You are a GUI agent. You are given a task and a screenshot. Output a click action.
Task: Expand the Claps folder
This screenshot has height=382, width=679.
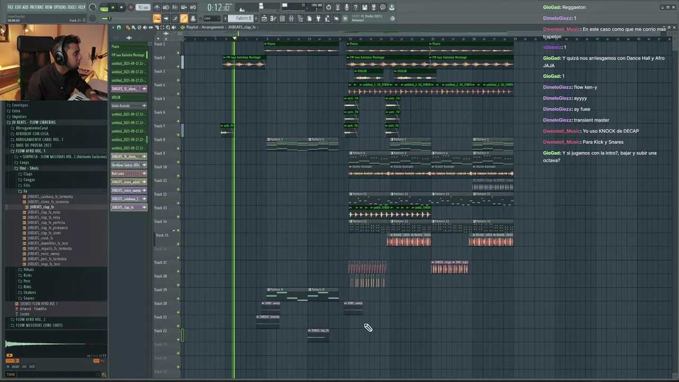click(28, 174)
